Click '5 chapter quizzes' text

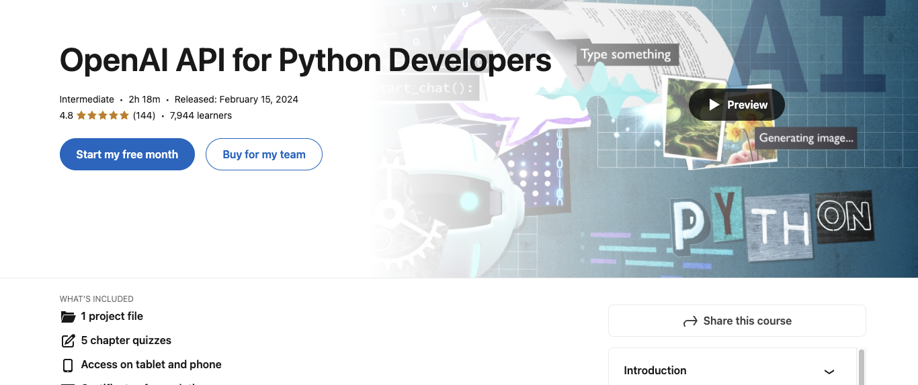(x=126, y=340)
